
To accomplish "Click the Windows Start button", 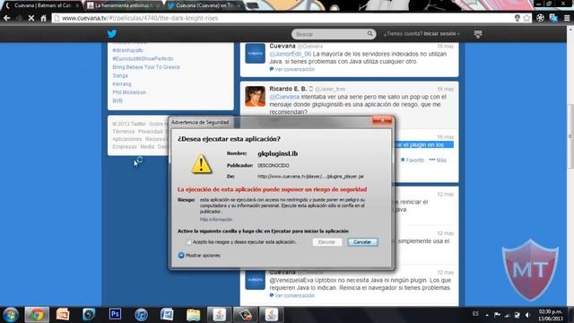I will 11,315.
